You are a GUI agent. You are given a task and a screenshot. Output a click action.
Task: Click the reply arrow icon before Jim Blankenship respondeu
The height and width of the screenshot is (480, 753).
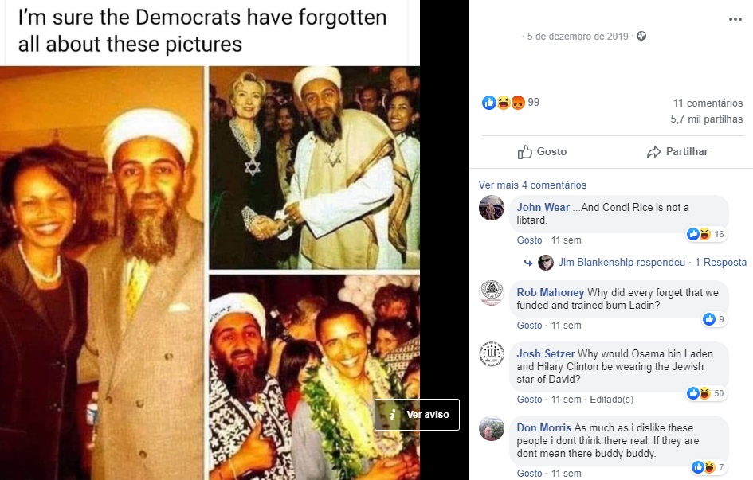pyautogui.click(x=527, y=262)
